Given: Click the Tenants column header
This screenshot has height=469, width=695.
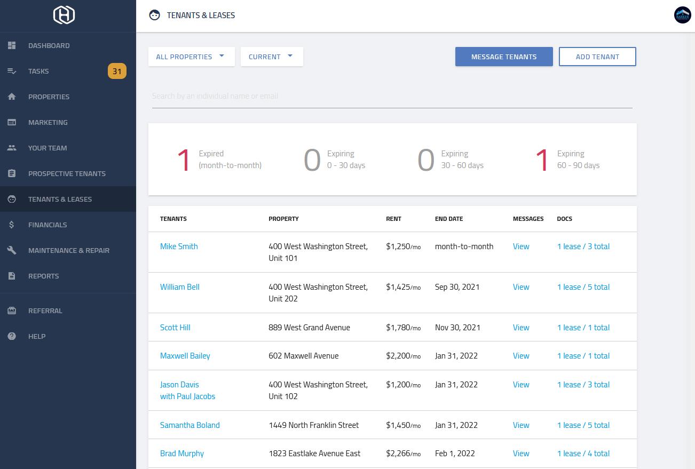Looking at the screenshot, I should (x=173, y=219).
